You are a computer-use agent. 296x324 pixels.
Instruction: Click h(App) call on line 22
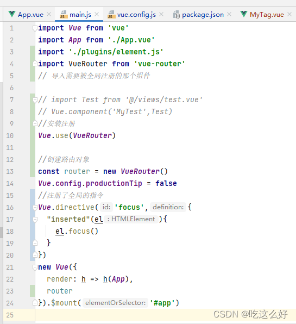(116, 279)
